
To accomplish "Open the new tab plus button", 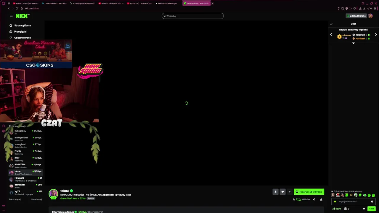I will [212, 4].
